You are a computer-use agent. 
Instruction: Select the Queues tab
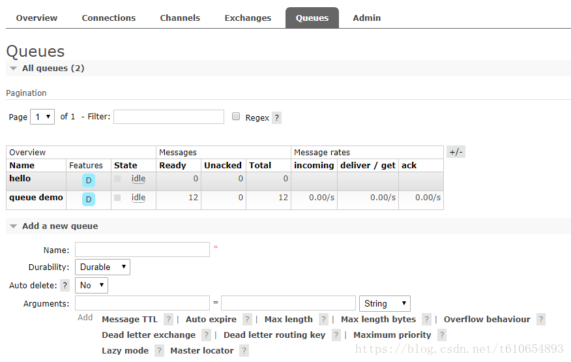(312, 18)
